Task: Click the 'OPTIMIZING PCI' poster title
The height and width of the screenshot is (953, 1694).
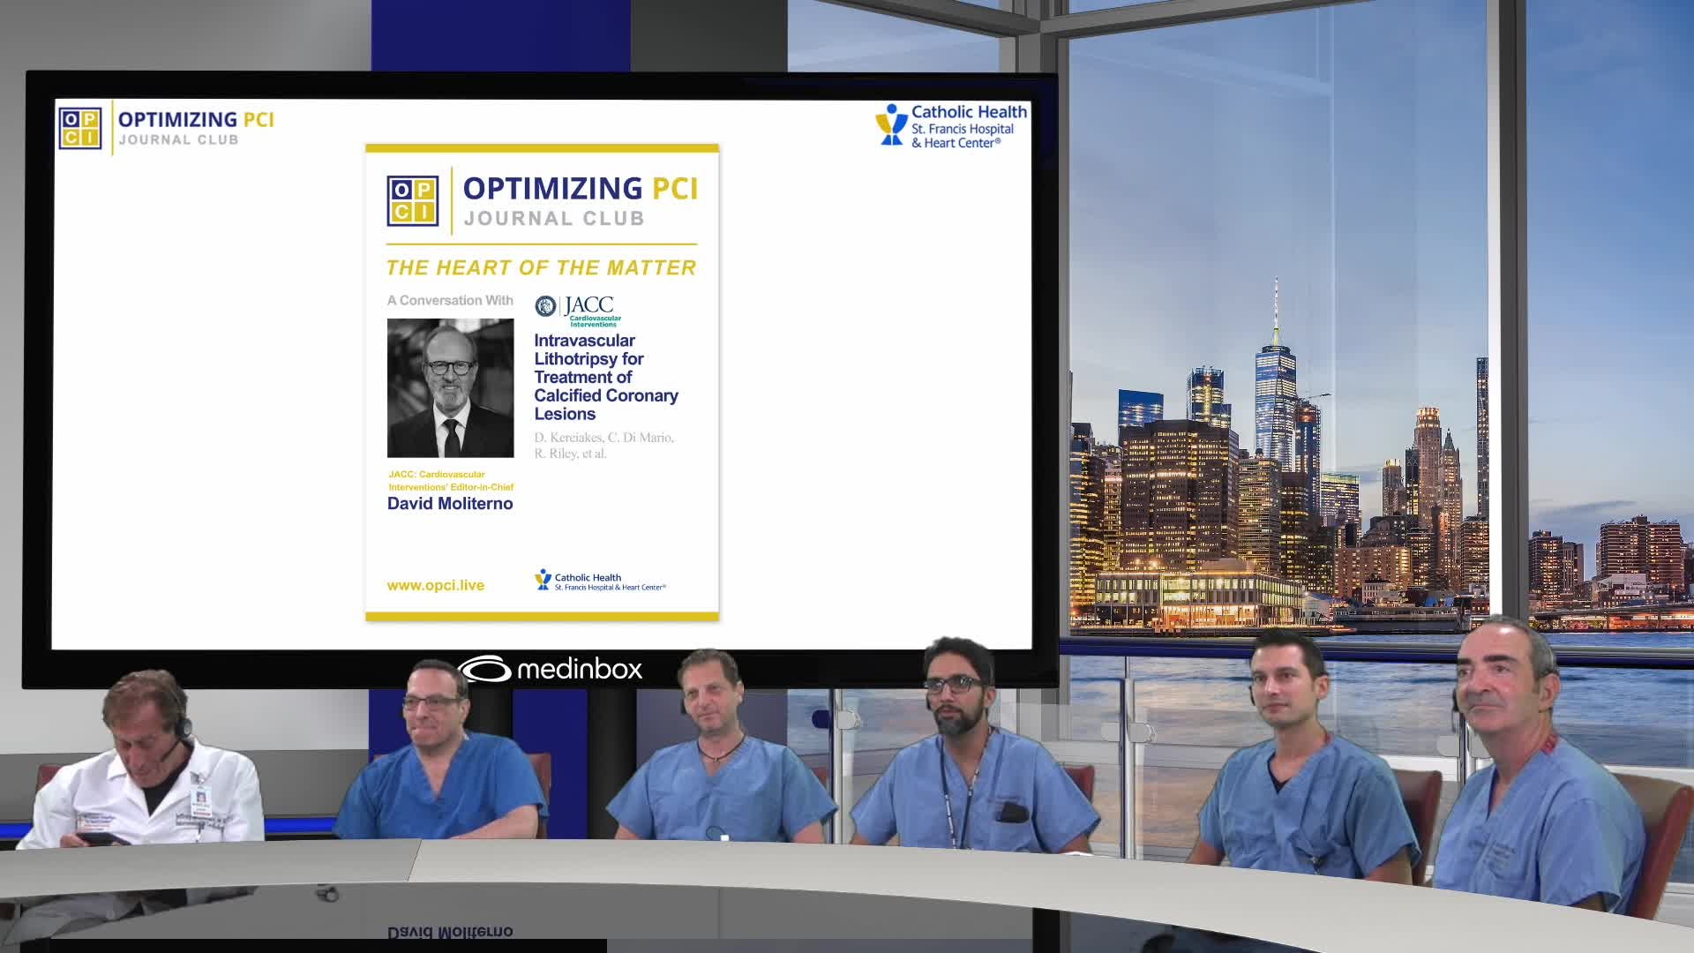Action: pyautogui.click(x=580, y=189)
